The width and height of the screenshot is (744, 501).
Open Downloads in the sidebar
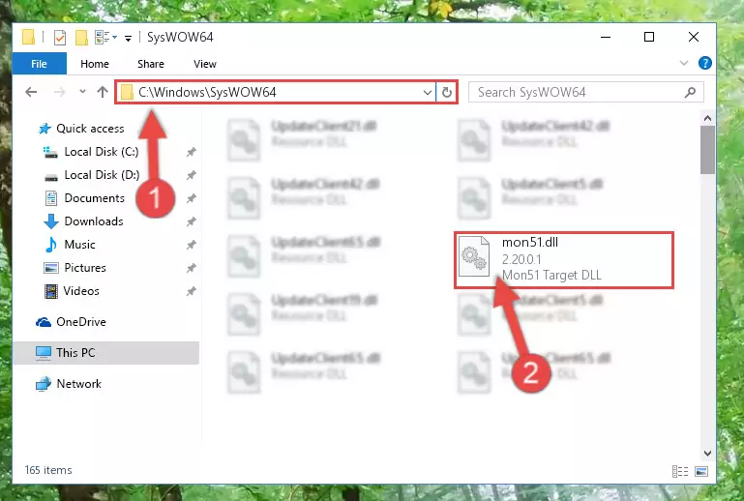[94, 221]
